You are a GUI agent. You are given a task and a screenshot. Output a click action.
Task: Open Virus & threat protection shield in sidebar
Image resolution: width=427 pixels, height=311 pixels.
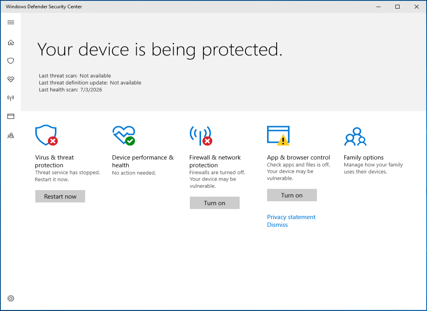click(11, 61)
